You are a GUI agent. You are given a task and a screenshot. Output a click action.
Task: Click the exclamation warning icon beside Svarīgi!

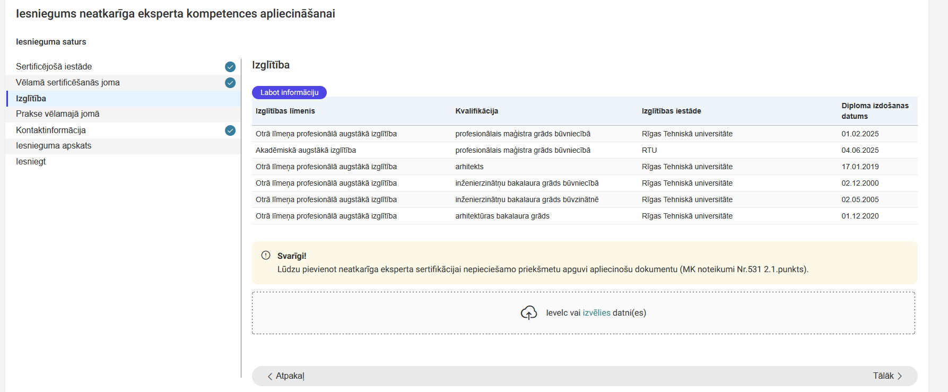pos(266,255)
